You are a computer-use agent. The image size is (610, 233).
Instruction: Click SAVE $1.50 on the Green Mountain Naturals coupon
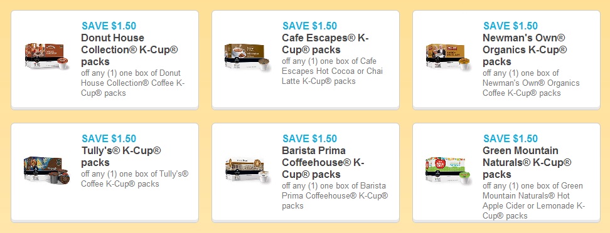coord(510,138)
